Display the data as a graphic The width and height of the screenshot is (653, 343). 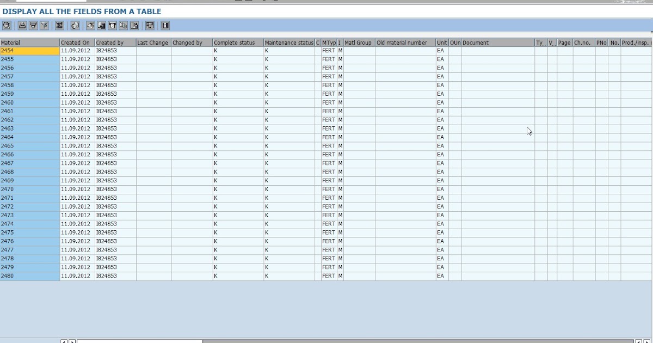tap(135, 25)
